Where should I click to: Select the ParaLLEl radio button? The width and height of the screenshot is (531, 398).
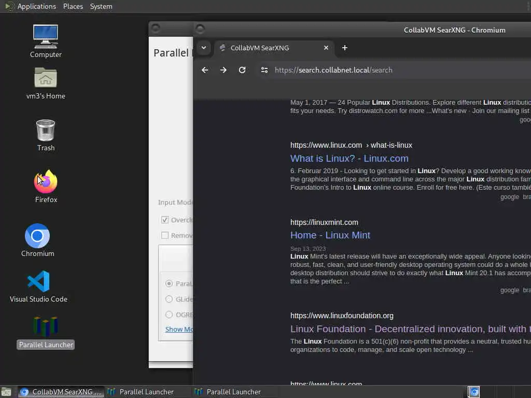click(x=169, y=283)
